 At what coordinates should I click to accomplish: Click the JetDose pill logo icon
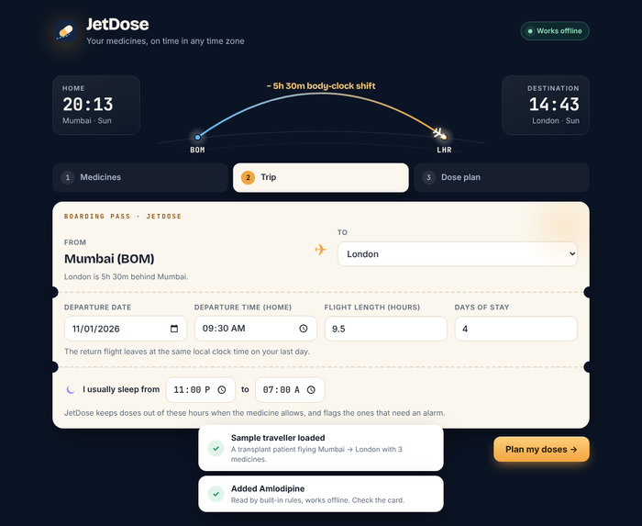(x=66, y=31)
